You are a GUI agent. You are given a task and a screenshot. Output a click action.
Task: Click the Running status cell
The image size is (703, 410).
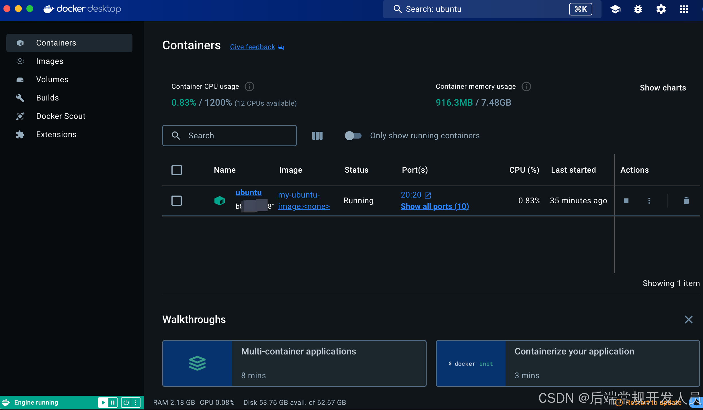(358, 201)
